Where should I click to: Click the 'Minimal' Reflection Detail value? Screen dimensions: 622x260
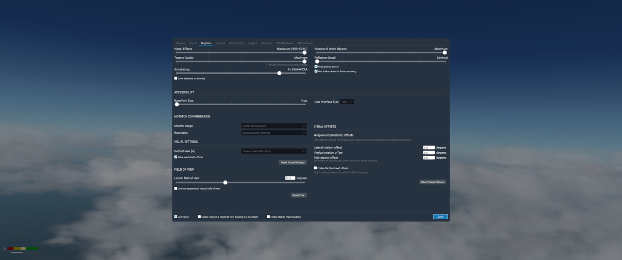[442, 58]
